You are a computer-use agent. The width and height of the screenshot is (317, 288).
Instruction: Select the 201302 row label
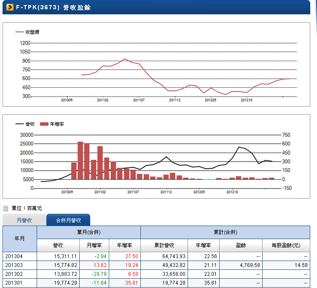[14, 274]
